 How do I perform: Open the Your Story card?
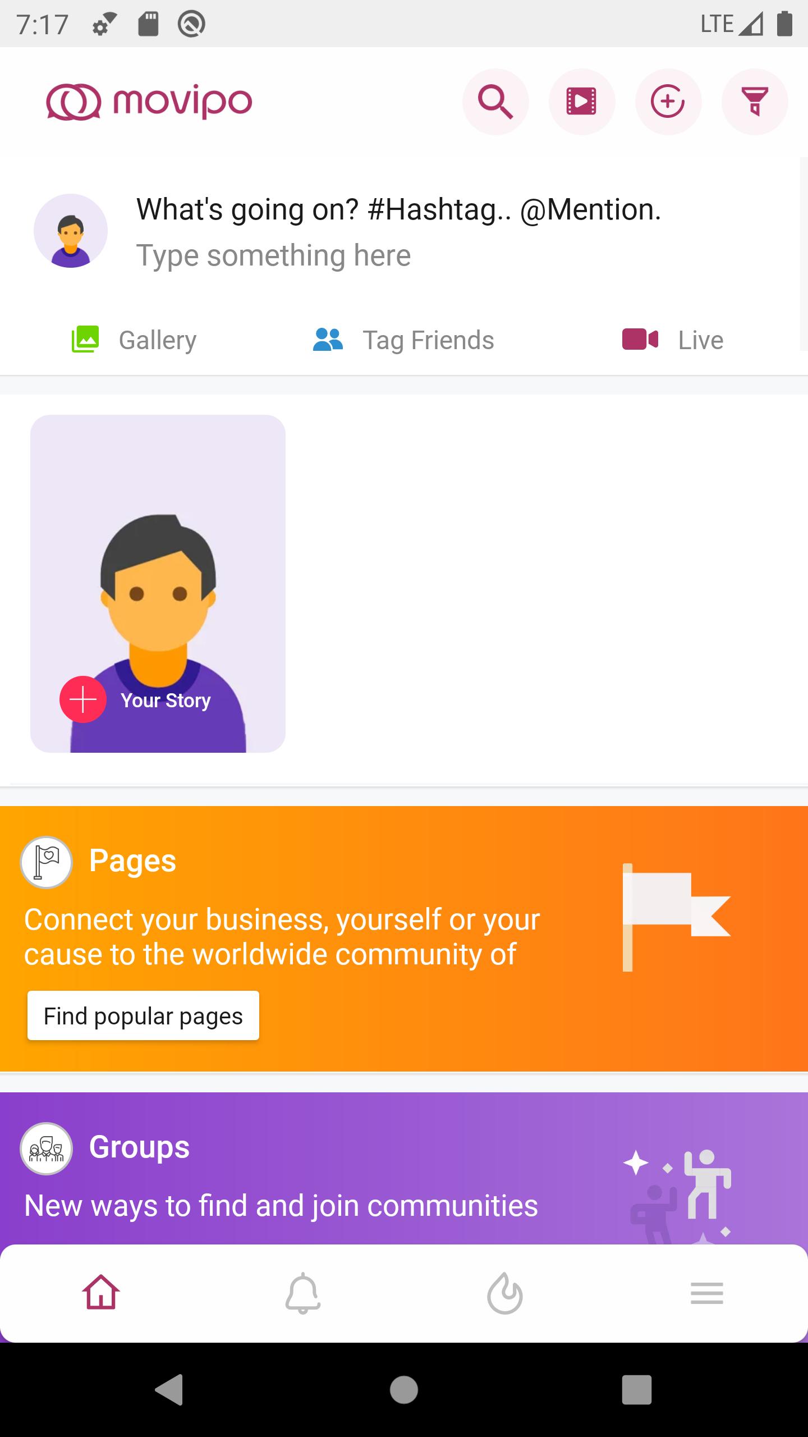[x=158, y=584]
